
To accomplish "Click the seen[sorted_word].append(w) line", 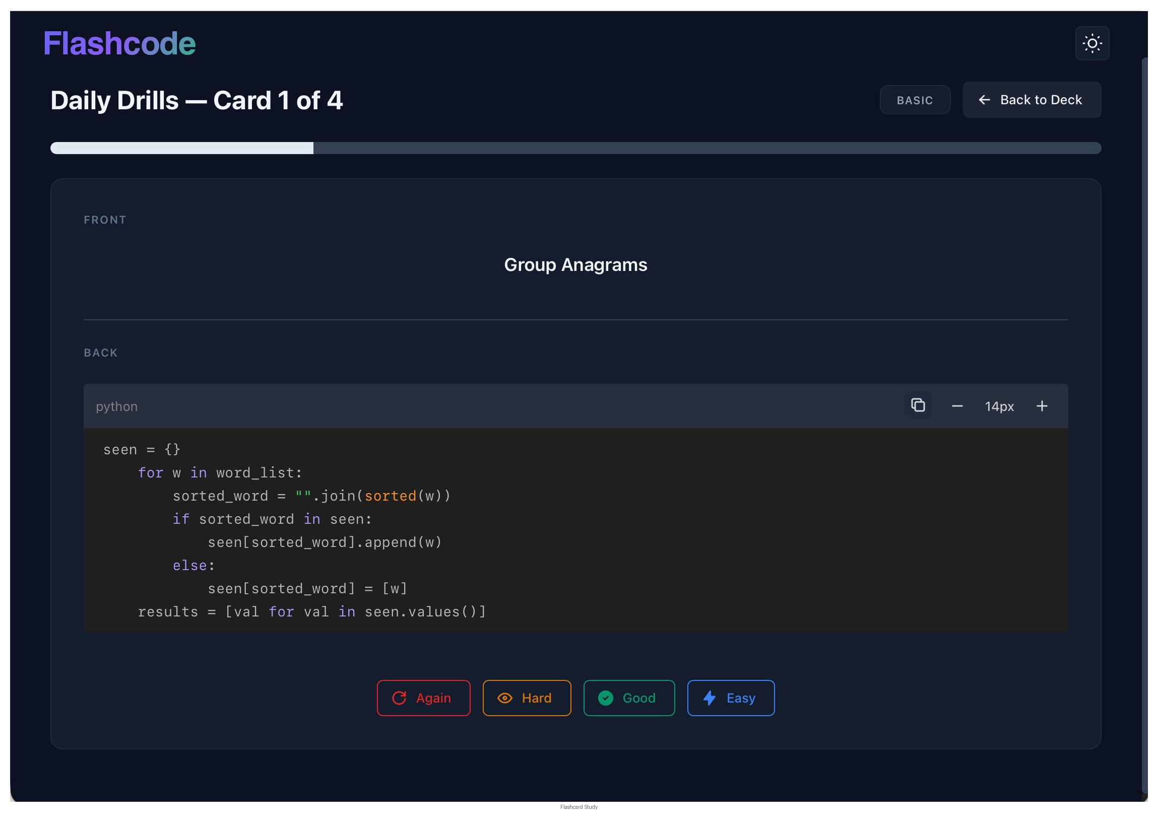I will 325,542.
